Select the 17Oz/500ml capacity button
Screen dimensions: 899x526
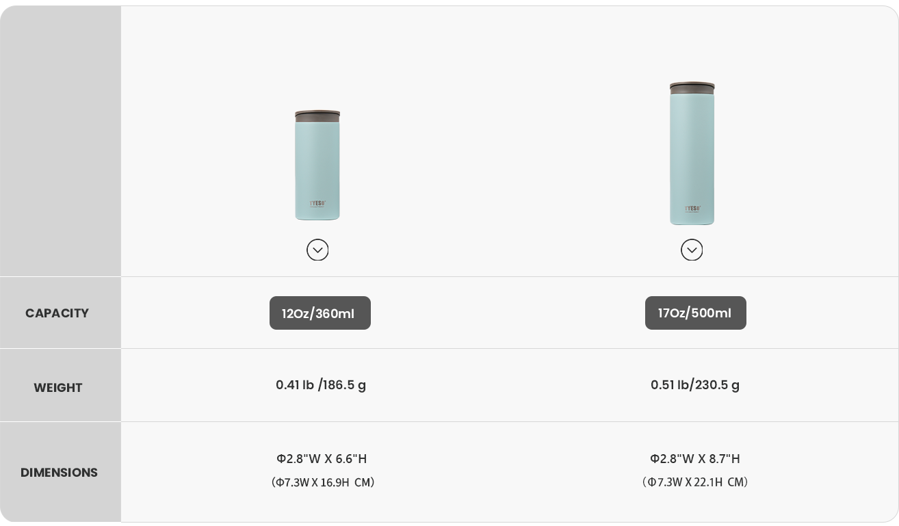(x=695, y=313)
